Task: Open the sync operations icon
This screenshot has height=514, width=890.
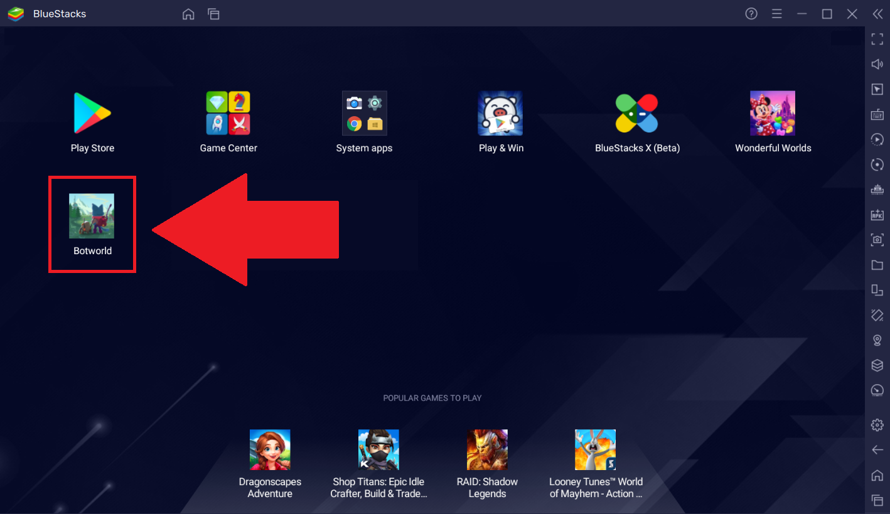Action: tap(877, 164)
